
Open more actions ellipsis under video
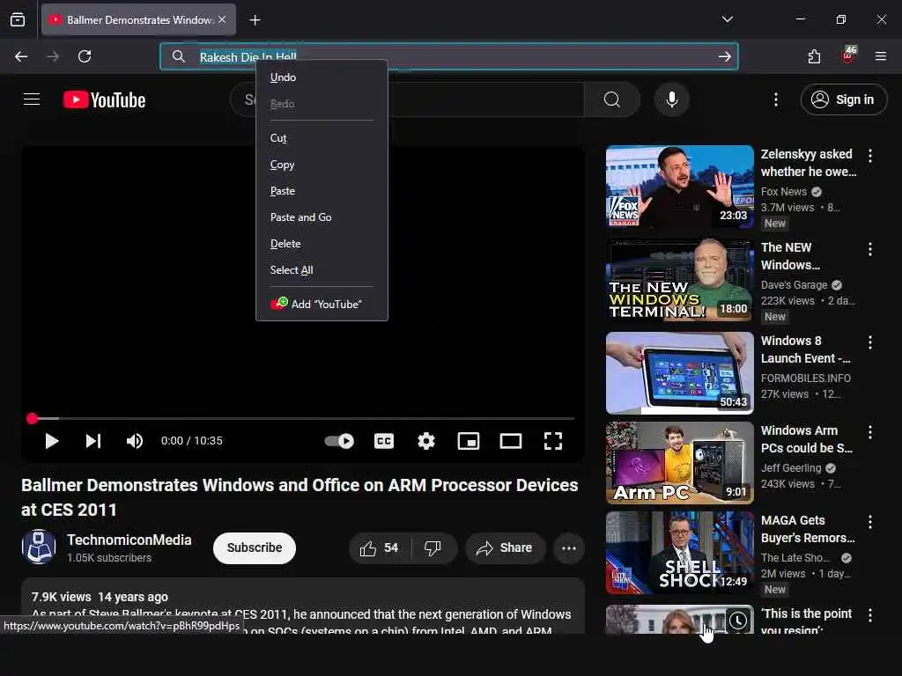pyautogui.click(x=569, y=548)
